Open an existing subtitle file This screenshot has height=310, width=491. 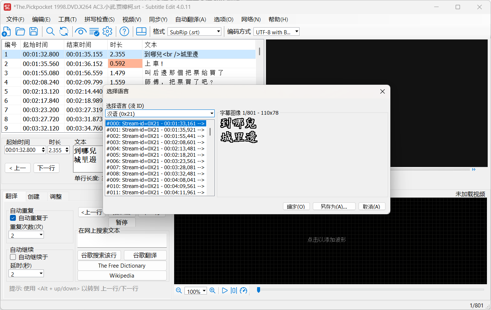20,31
